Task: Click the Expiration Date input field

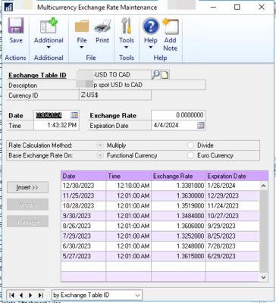Action: click(178, 125)
